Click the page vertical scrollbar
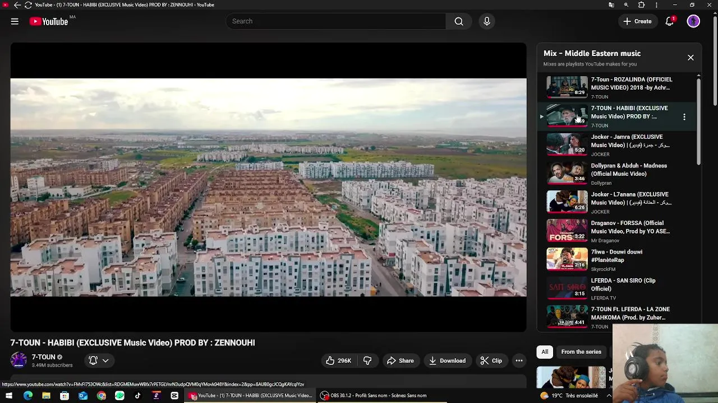718x403 pixels. [715, 62]
